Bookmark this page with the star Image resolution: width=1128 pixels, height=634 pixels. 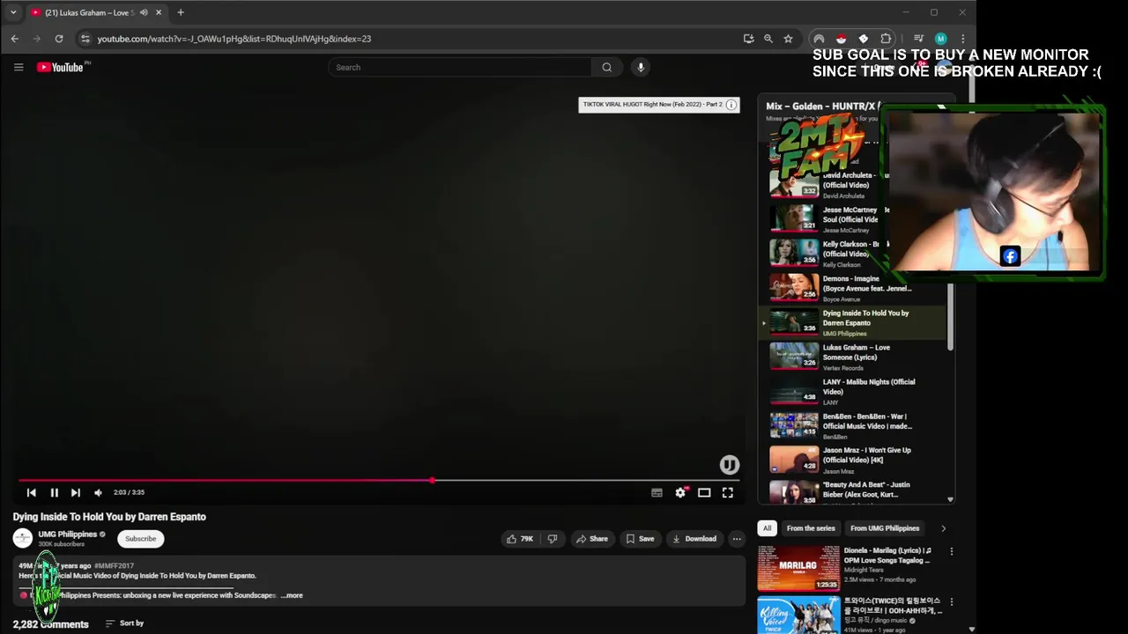(x=788, y=39)
